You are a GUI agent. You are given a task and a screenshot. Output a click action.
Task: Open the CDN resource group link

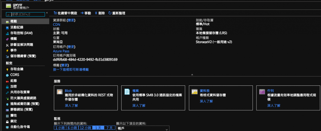coord(56,25)
